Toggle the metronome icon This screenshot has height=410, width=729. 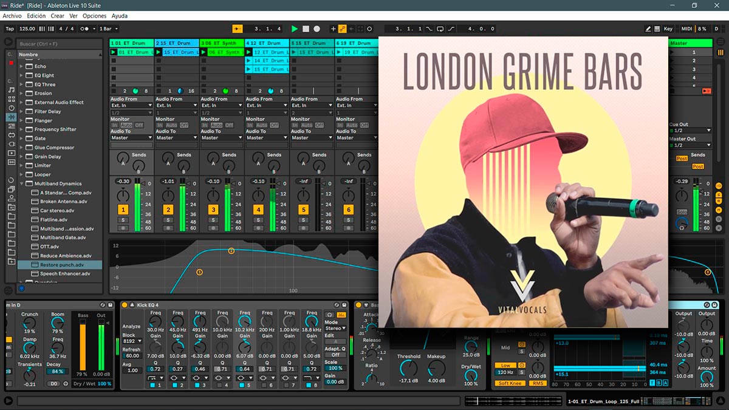click(x=85, y=29)
